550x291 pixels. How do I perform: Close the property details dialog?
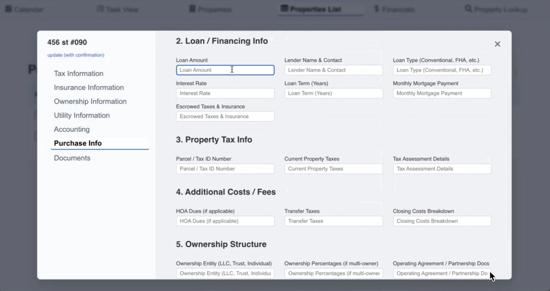[x=497, y=44]
